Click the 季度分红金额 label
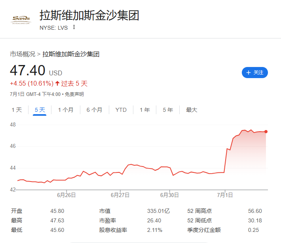 [204, 230]
